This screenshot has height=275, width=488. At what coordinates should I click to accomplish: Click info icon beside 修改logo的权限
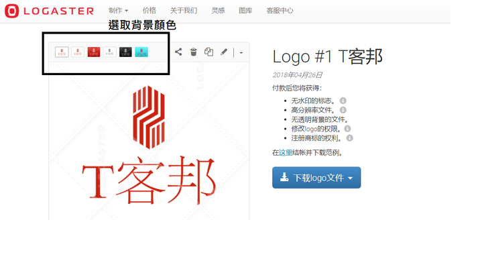(x=347, y=129)
